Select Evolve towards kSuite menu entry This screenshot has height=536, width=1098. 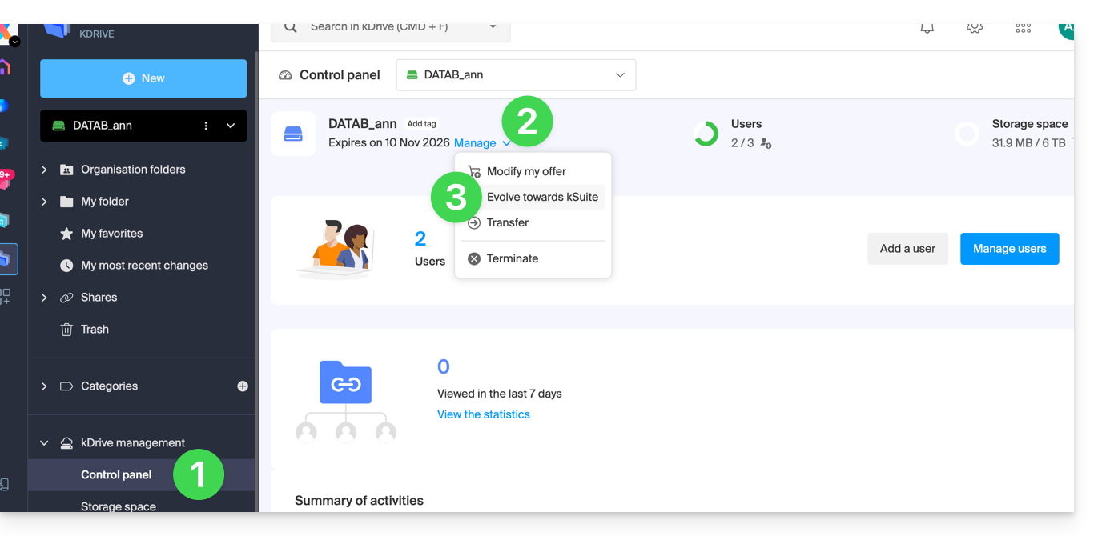tap(542, 197)
